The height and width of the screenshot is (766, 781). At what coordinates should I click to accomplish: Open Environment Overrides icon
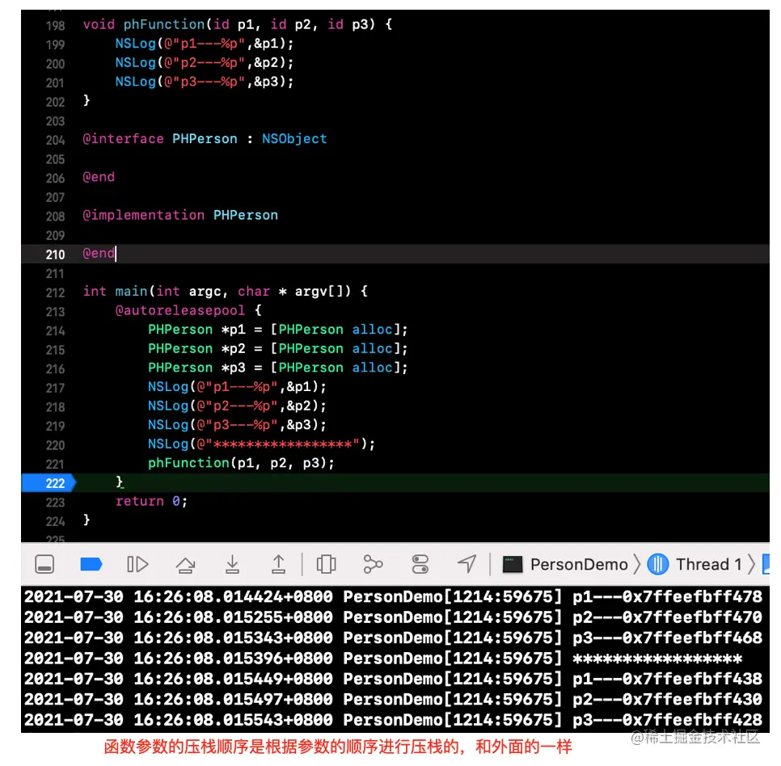[420, 565]
